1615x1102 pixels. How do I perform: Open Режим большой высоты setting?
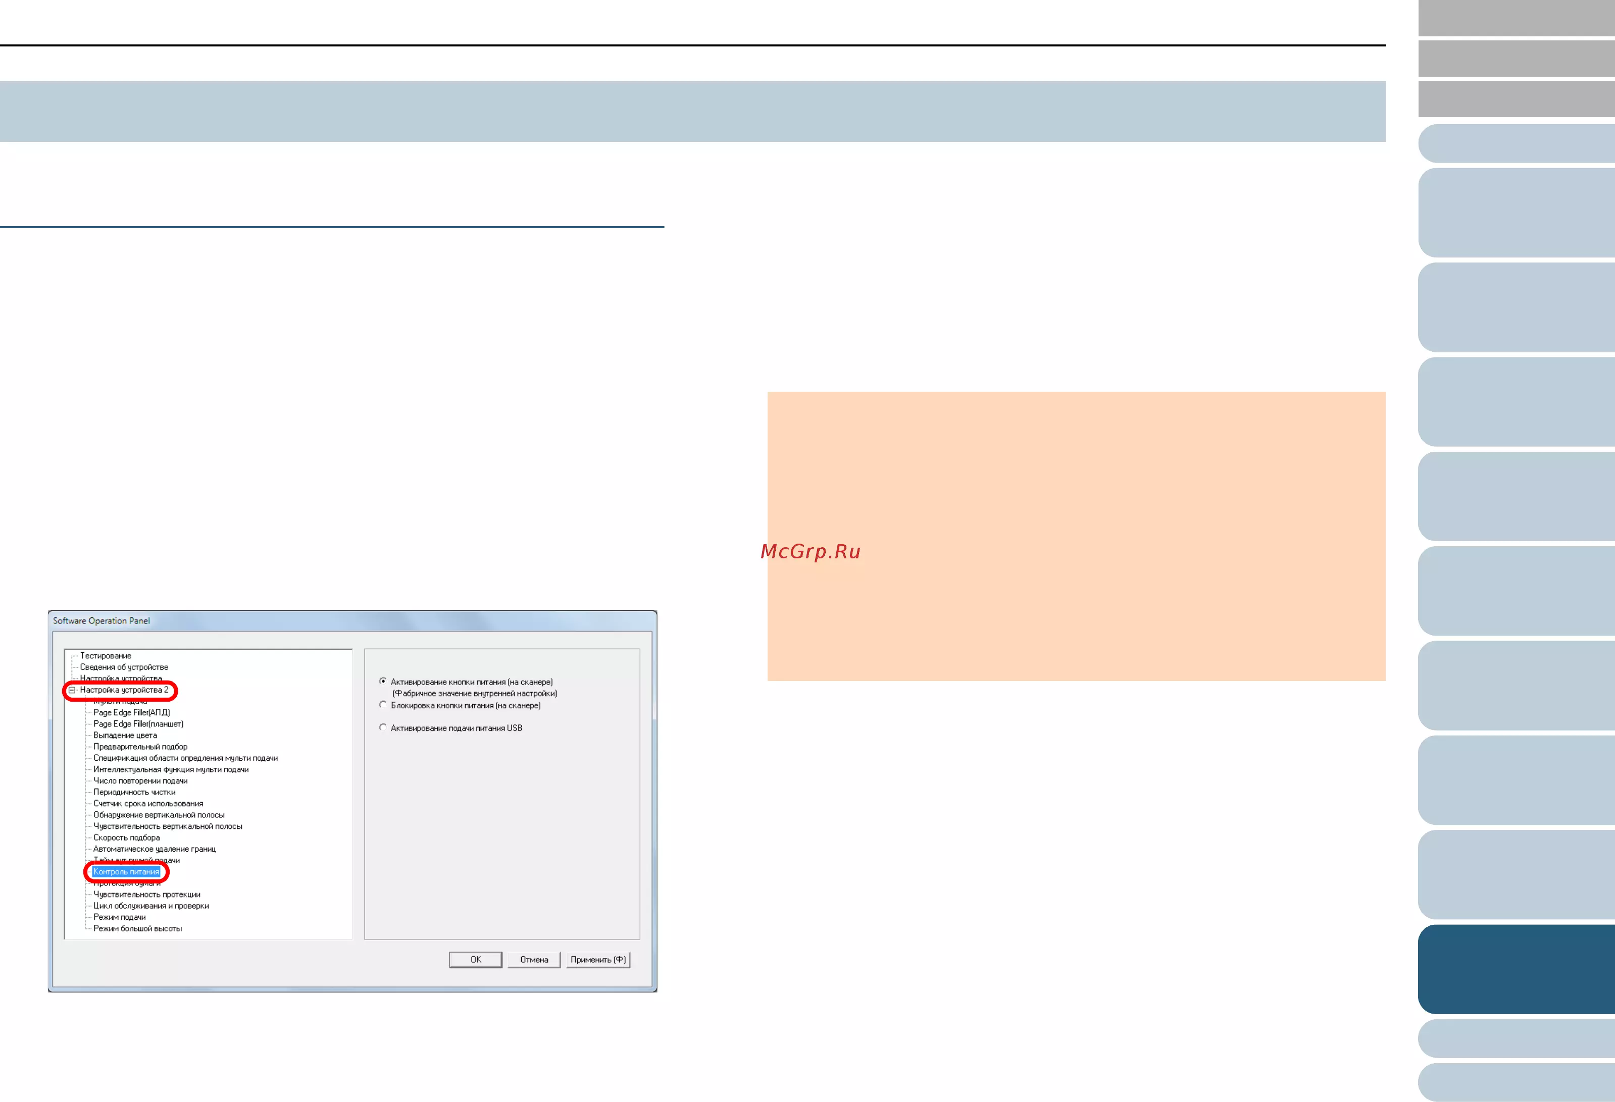[x=137, y=928]
